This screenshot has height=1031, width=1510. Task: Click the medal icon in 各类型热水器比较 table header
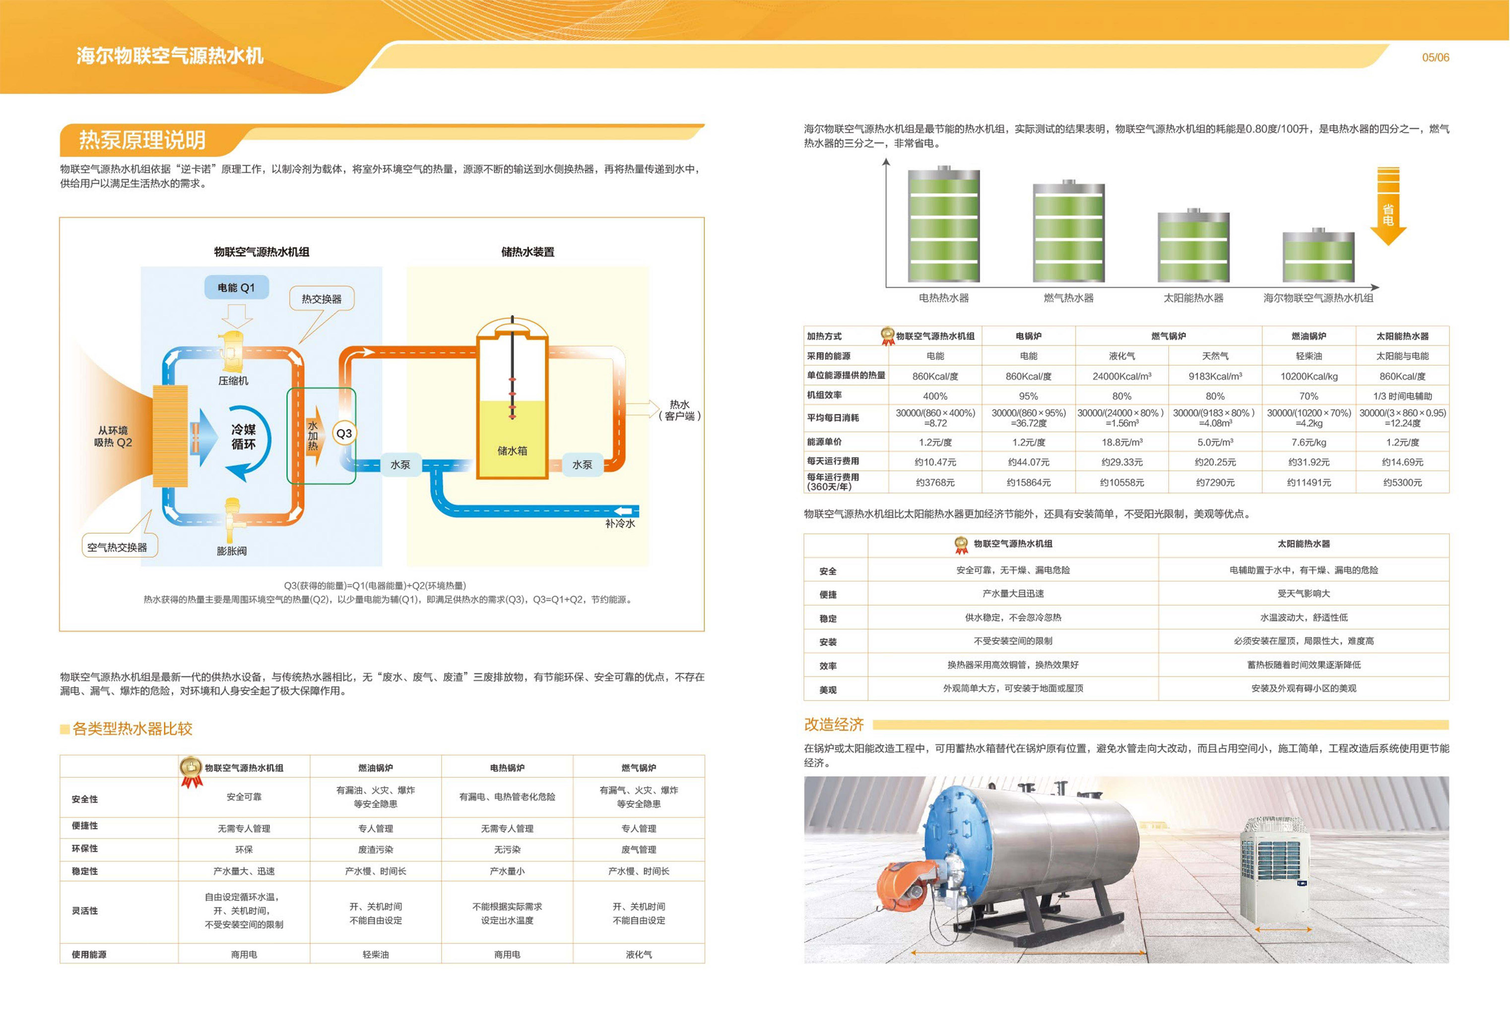(x=191, y=772)
